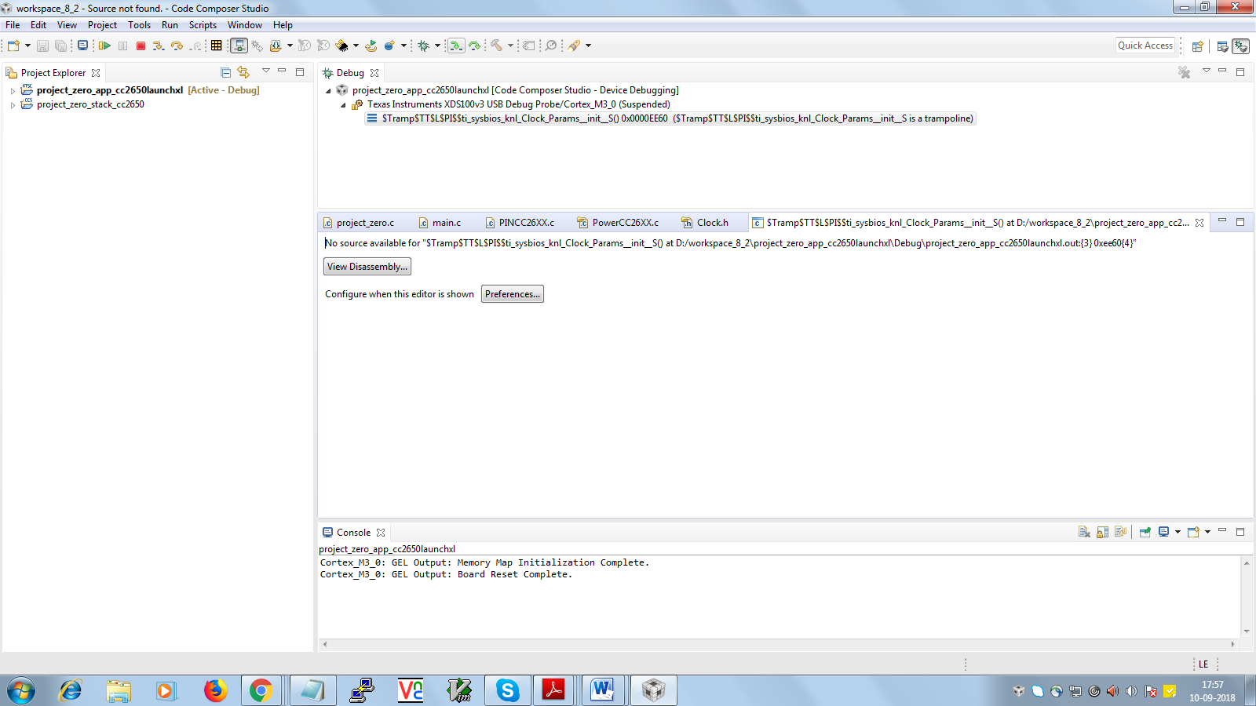This screenshot has height=706, width=1256.
Task: Open the Debug bug dropdown arrow
Action: 437,45
